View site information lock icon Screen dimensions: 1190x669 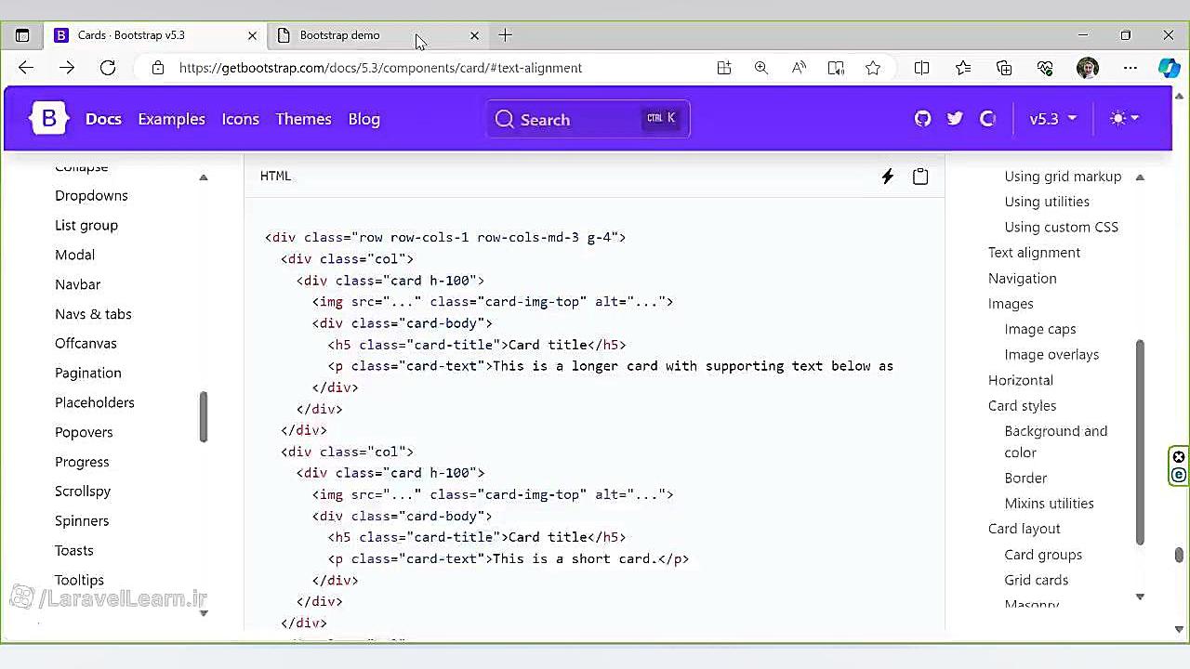[x=158, y=68]
